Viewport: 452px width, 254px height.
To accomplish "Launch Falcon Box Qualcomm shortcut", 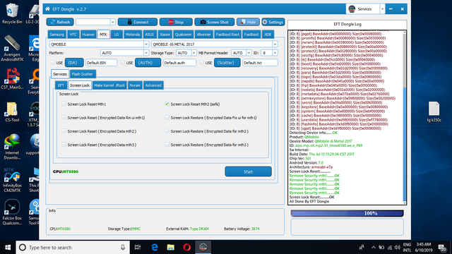I will pos(12,212).
